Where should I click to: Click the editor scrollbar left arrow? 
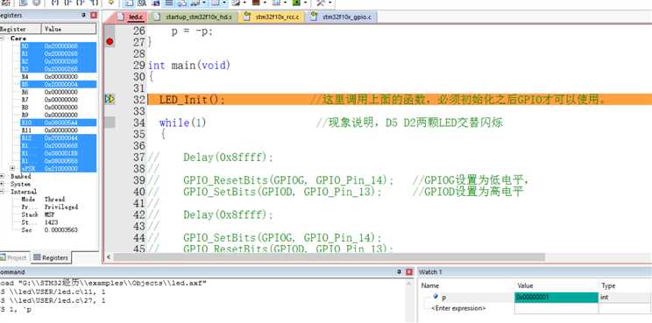[x=108, y=257]
